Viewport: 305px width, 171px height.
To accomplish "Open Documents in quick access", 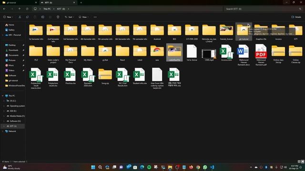I will click(12, 55).
